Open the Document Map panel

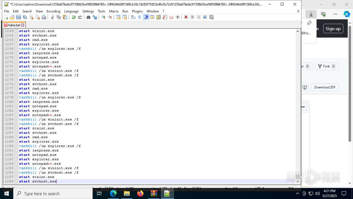point(158,17)
